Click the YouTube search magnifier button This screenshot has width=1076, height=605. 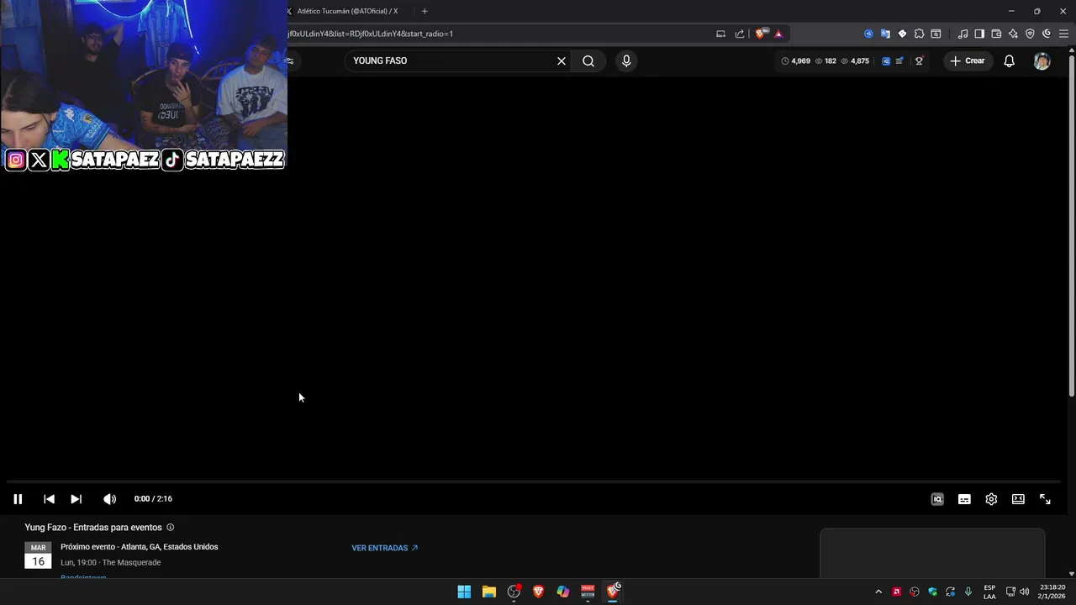tap(588, 60)
